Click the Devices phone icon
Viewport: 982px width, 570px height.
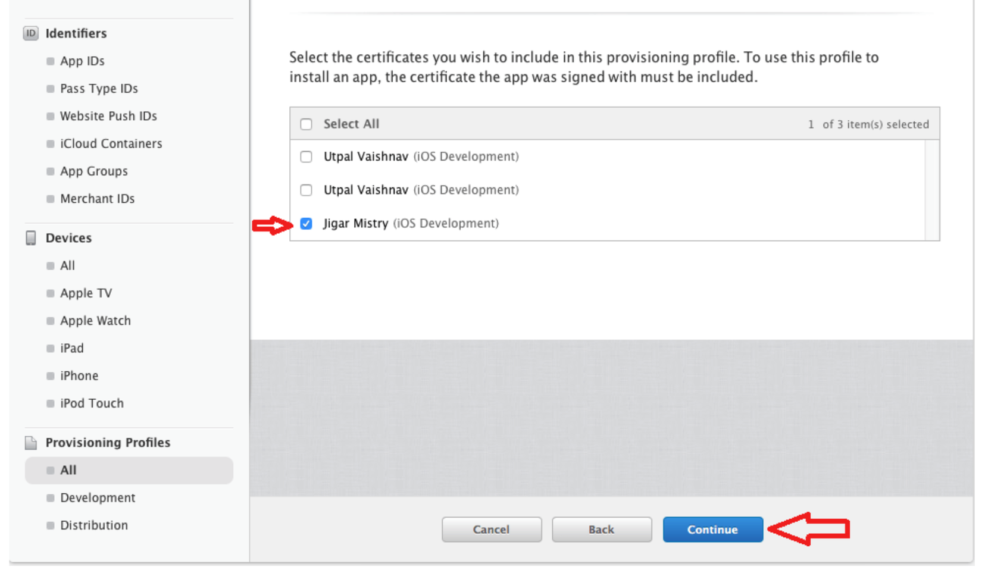click(31, 238)
